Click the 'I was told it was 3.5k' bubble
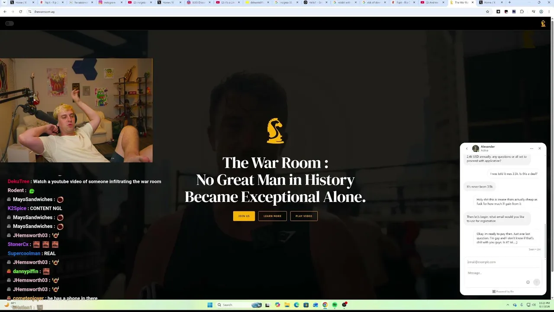 (514, 174)
